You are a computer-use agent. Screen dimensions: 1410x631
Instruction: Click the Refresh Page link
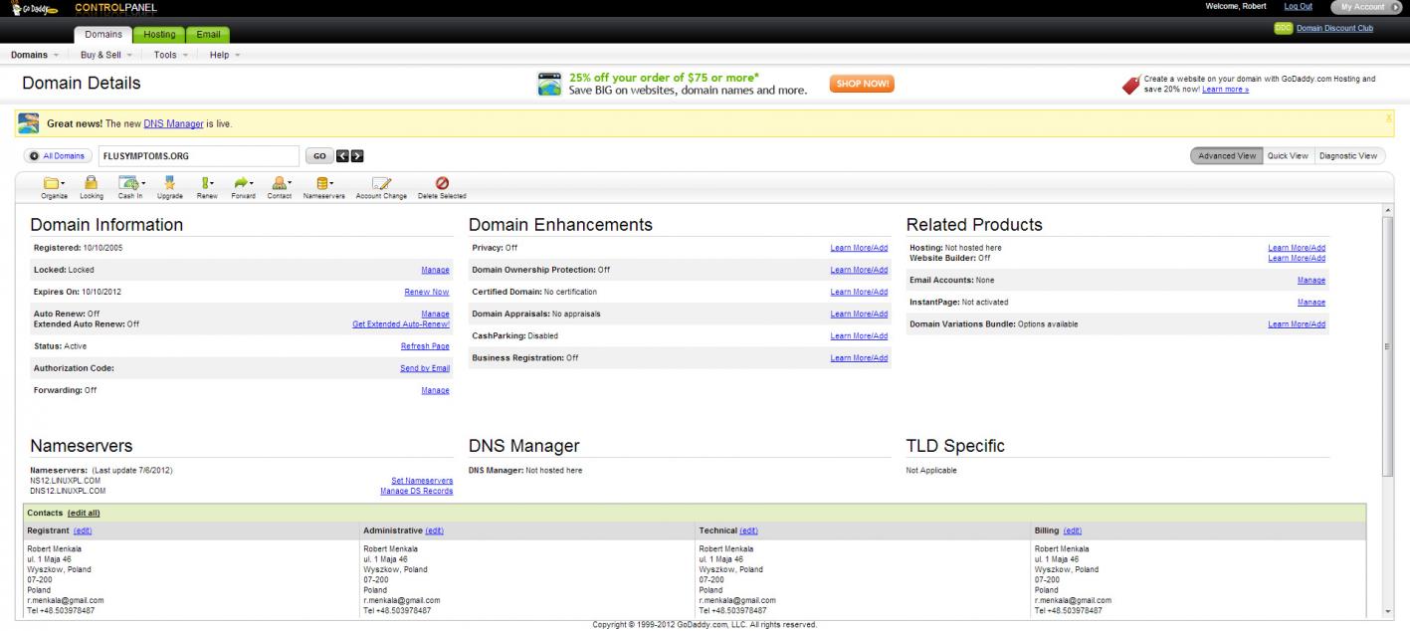point(425,346)
